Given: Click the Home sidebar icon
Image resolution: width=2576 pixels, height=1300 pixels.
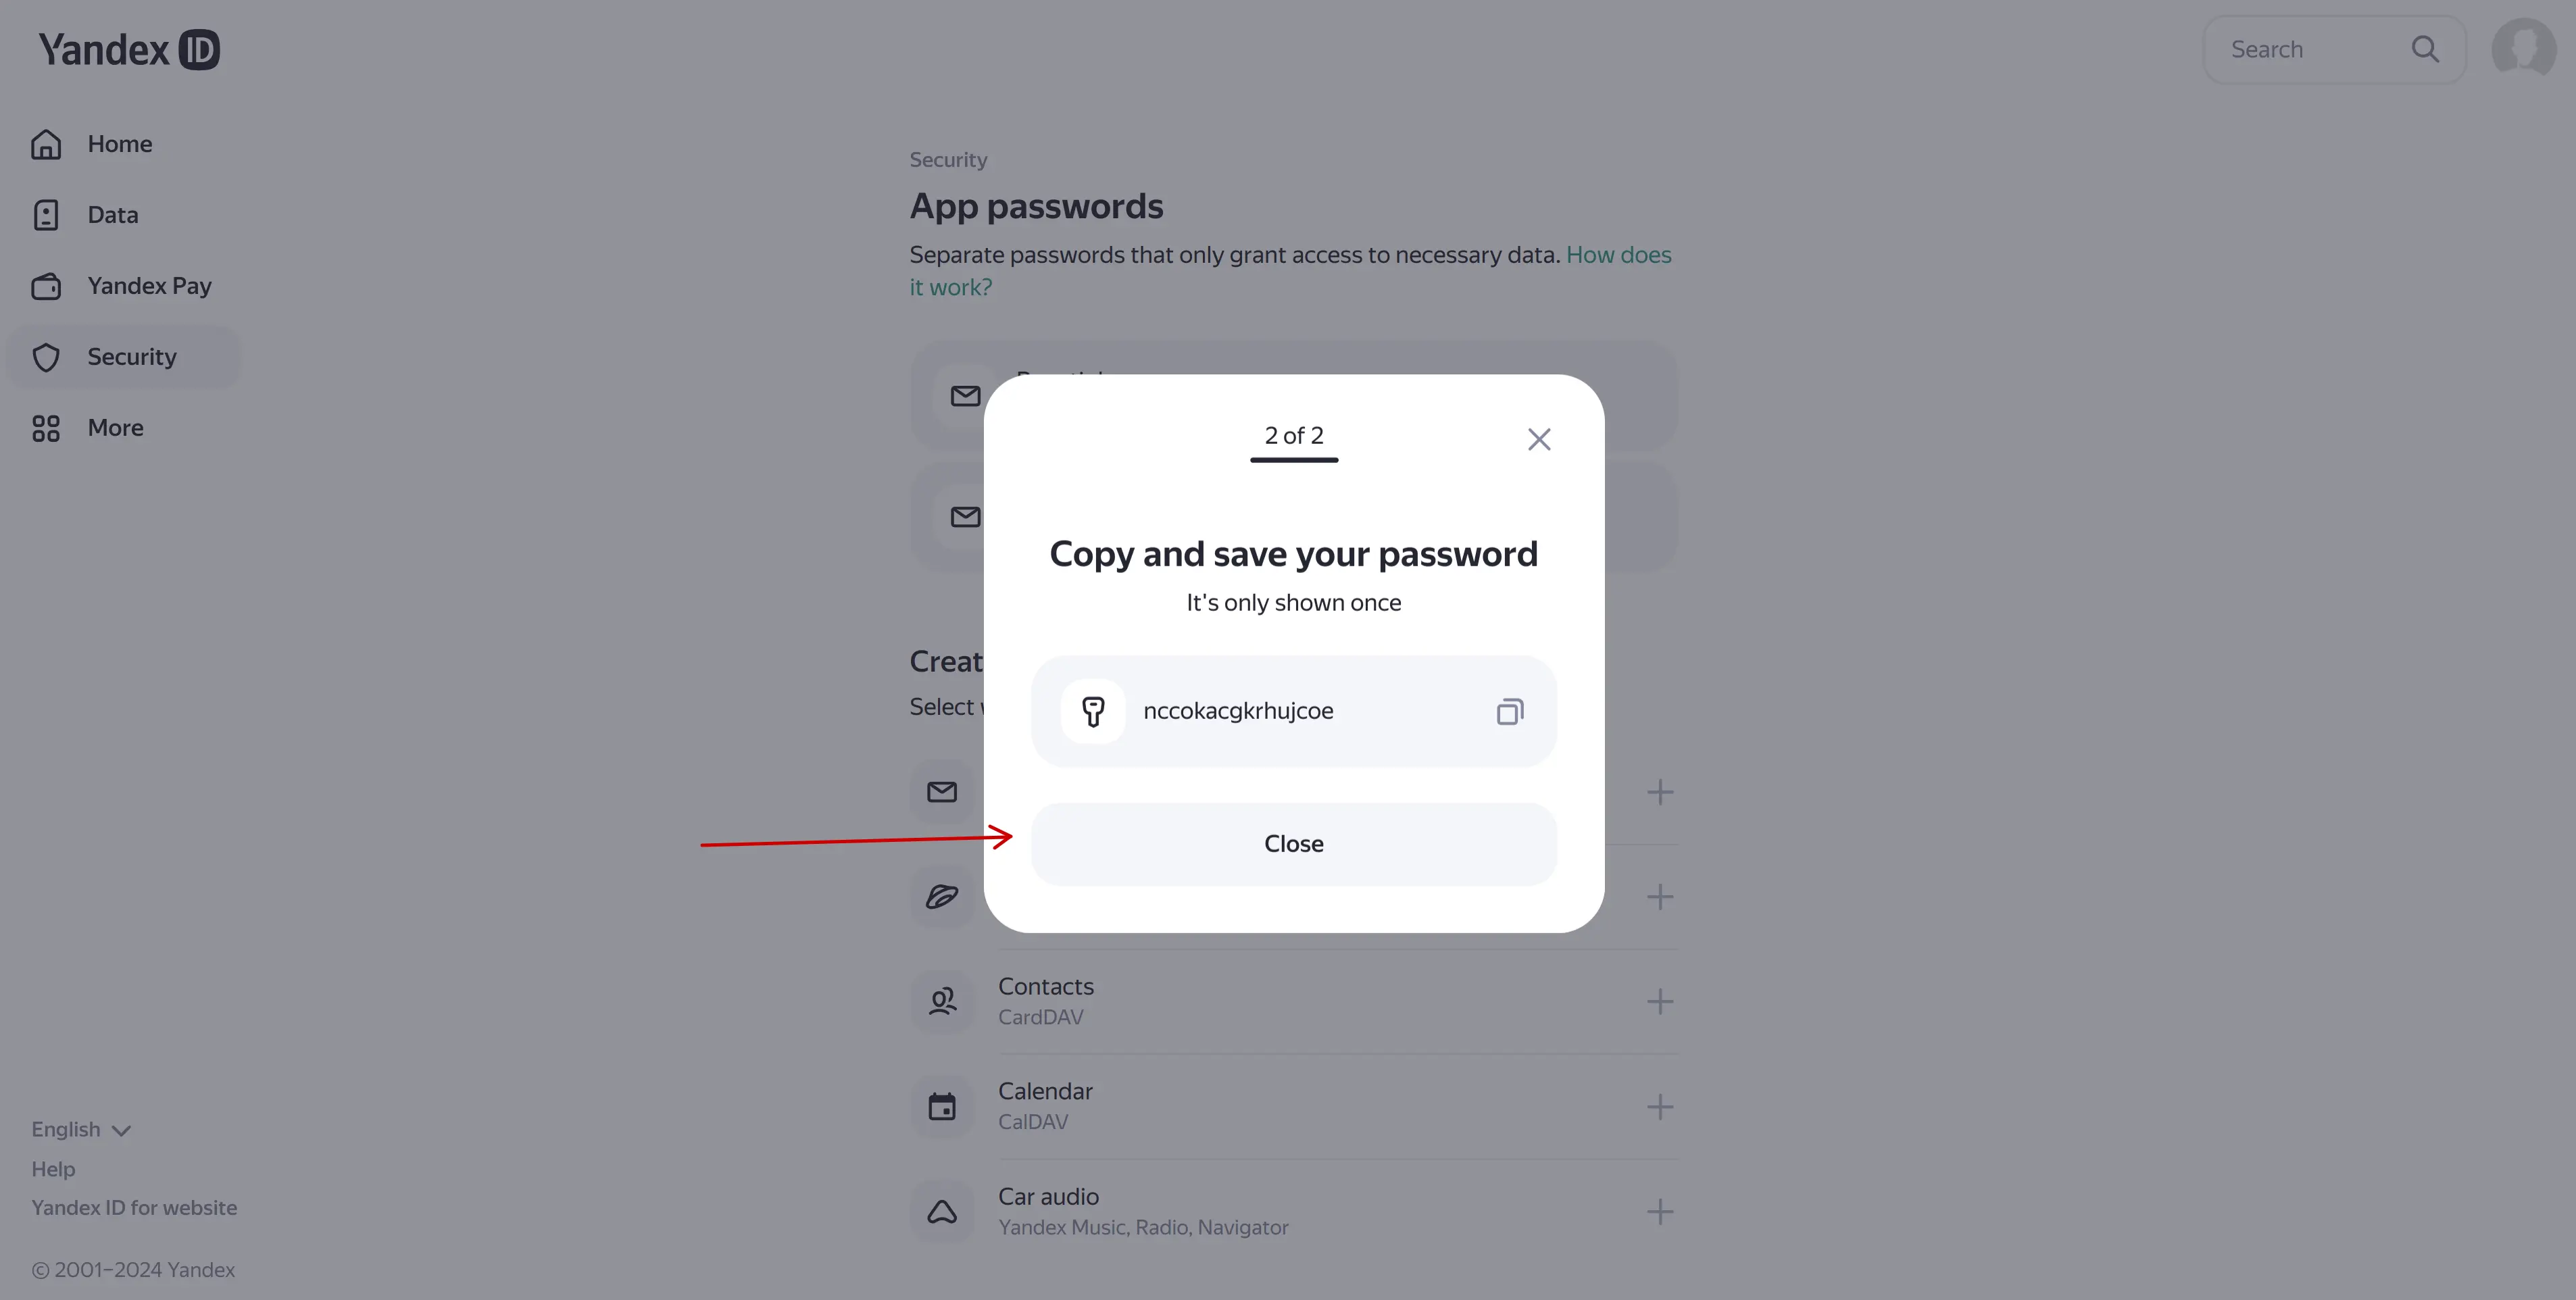Looking at the screenshot, I should coord(47,145).
